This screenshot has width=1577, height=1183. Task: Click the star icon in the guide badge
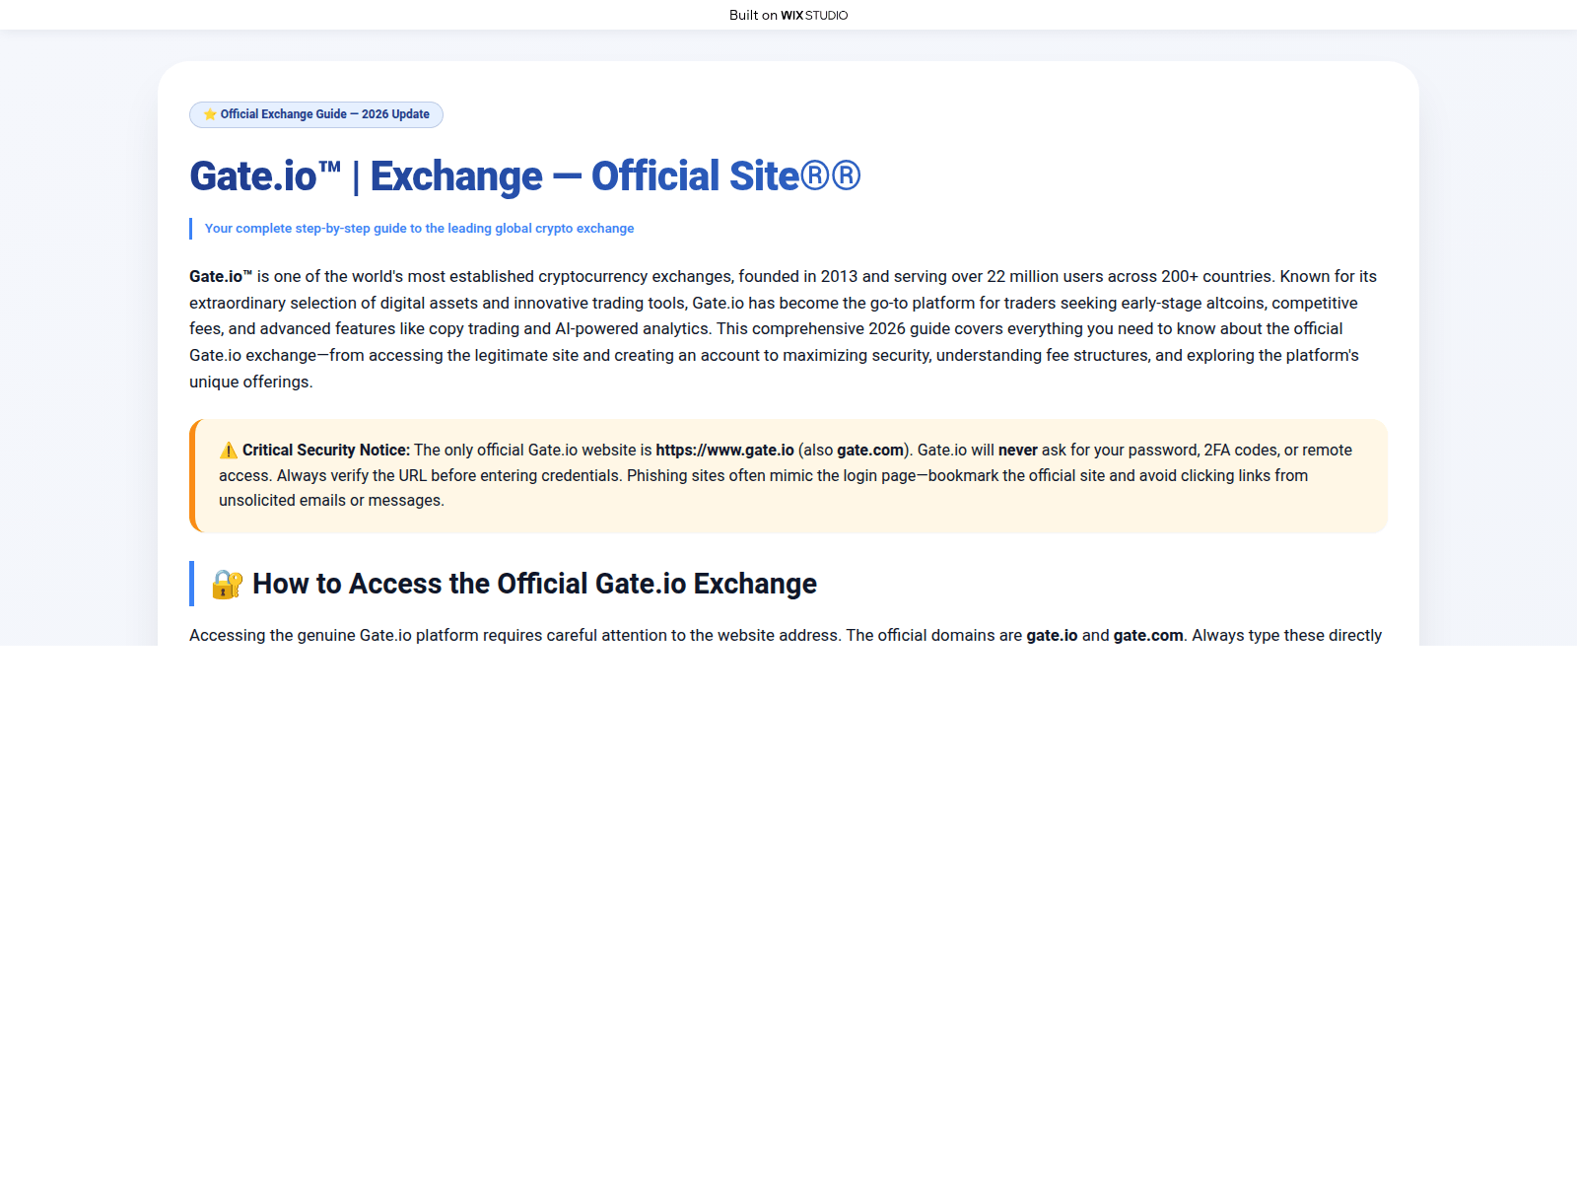pos(210,114)
